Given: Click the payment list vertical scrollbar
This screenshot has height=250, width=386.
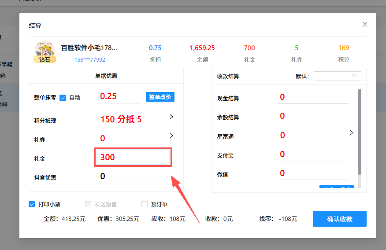Looking at the screenshot, I should [x=360, y=132].
